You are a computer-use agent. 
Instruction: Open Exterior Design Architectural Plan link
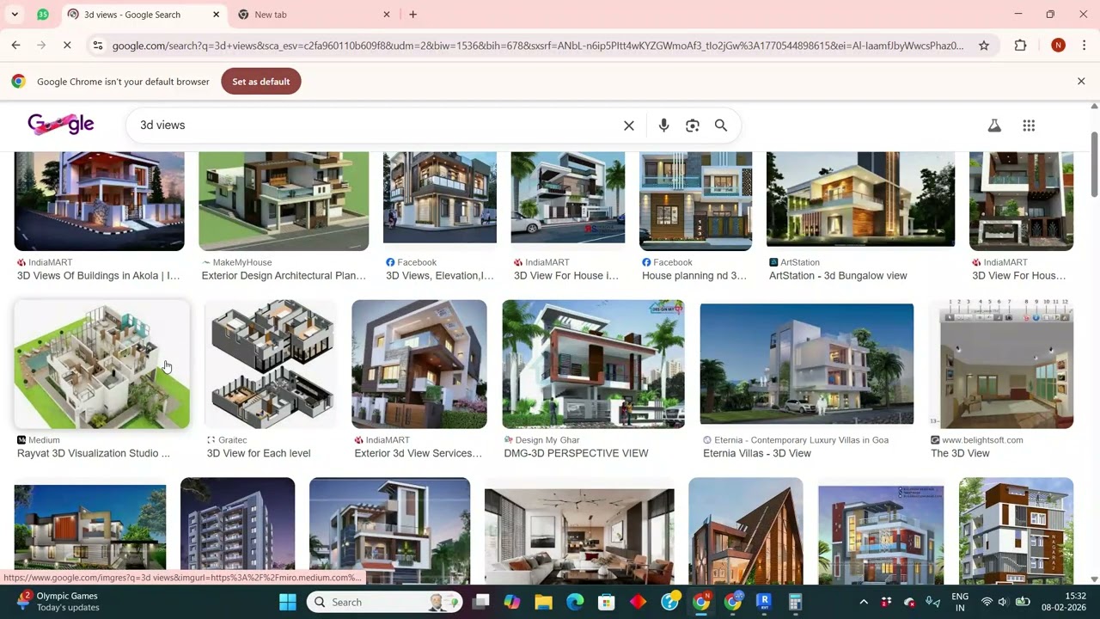(x=284, y=276)
